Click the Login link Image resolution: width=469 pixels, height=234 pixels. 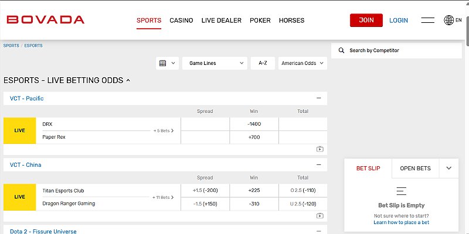pyautogui.click(x=399, y=20)
